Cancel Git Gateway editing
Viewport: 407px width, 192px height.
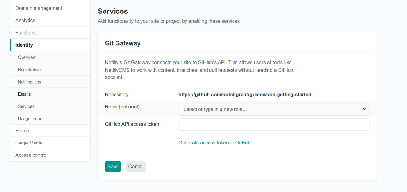click(136, 167)
